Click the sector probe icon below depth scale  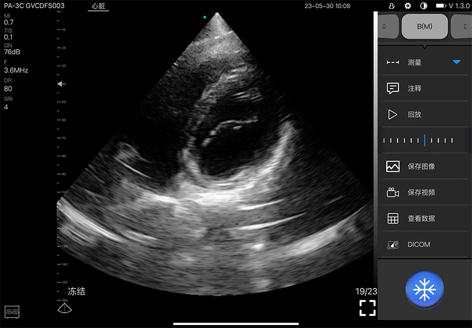[x=64, y=309]
